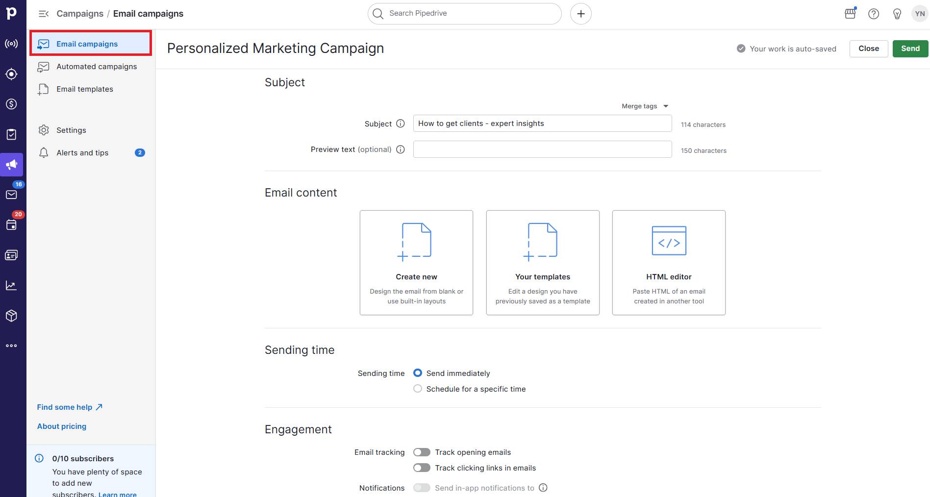Image resolution: width=930 pixels, height=497 pixels.
Task: Select the Campaigns megaphone icon in sidebar
Action: point(12,164)
